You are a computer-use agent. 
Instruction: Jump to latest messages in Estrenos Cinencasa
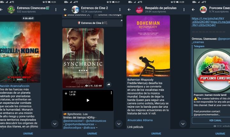point(55,123)
